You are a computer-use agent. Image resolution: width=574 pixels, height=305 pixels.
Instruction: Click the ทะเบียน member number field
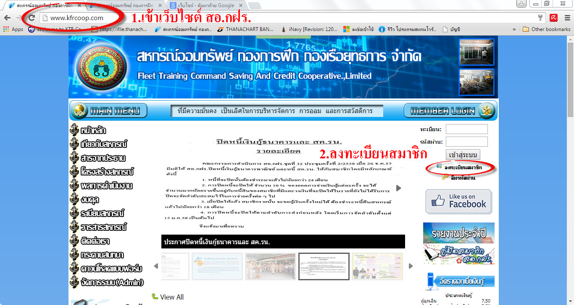(x=466, y=129)
